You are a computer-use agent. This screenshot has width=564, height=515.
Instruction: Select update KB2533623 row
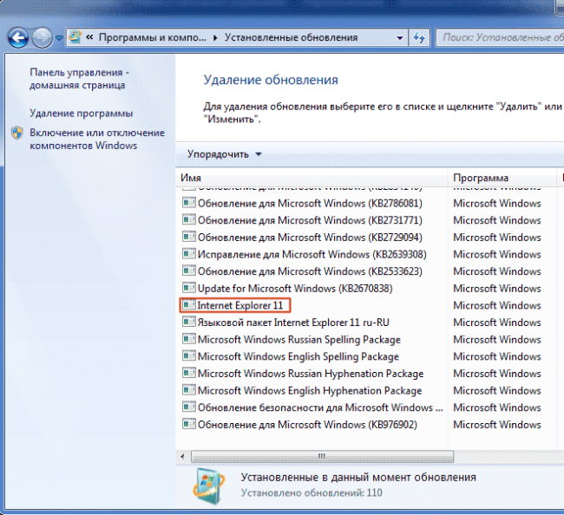tap(302, 271)
